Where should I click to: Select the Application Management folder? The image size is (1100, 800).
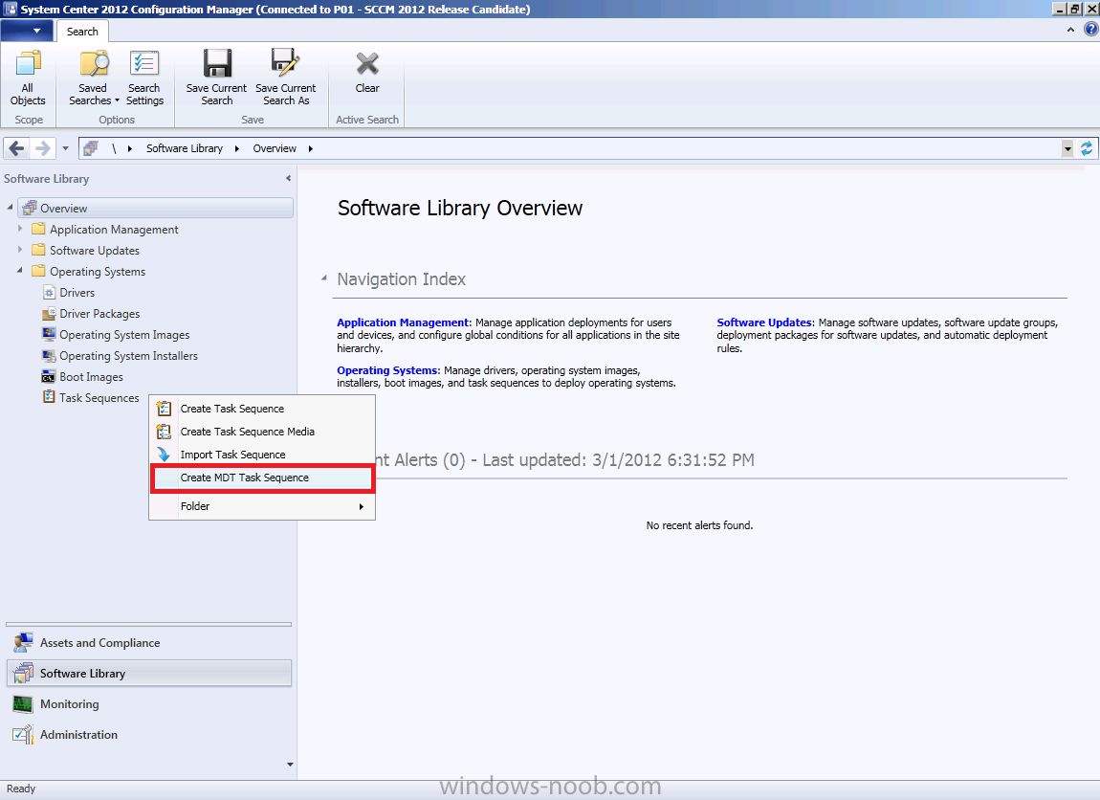coord(105,230)
